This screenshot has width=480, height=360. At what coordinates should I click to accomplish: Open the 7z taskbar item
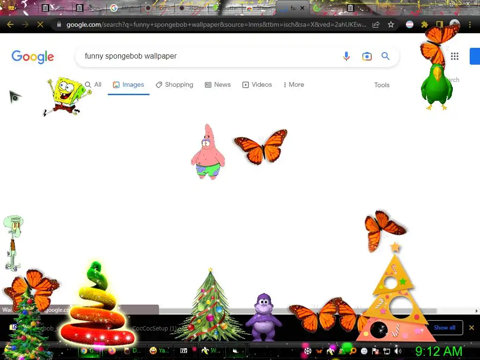coord(184,351)
